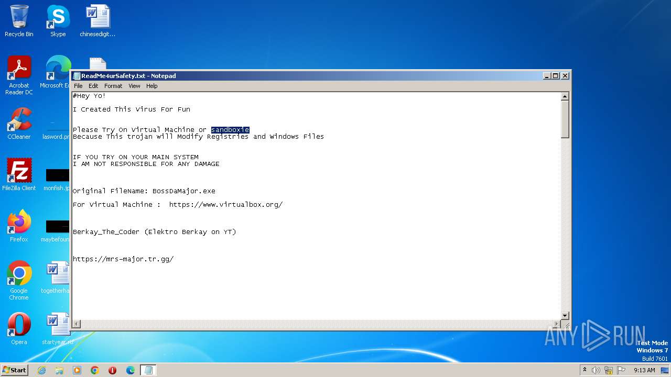The width and height of the screenshot is (671, 377).
Task: Open Windows Media Player taskbar icon
Action: (77, 370)
